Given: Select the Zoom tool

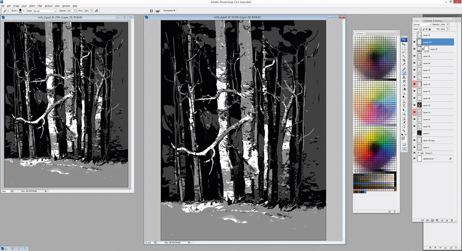Looking at the screenshot, I should pyautogui.click(x=405, y=130).
